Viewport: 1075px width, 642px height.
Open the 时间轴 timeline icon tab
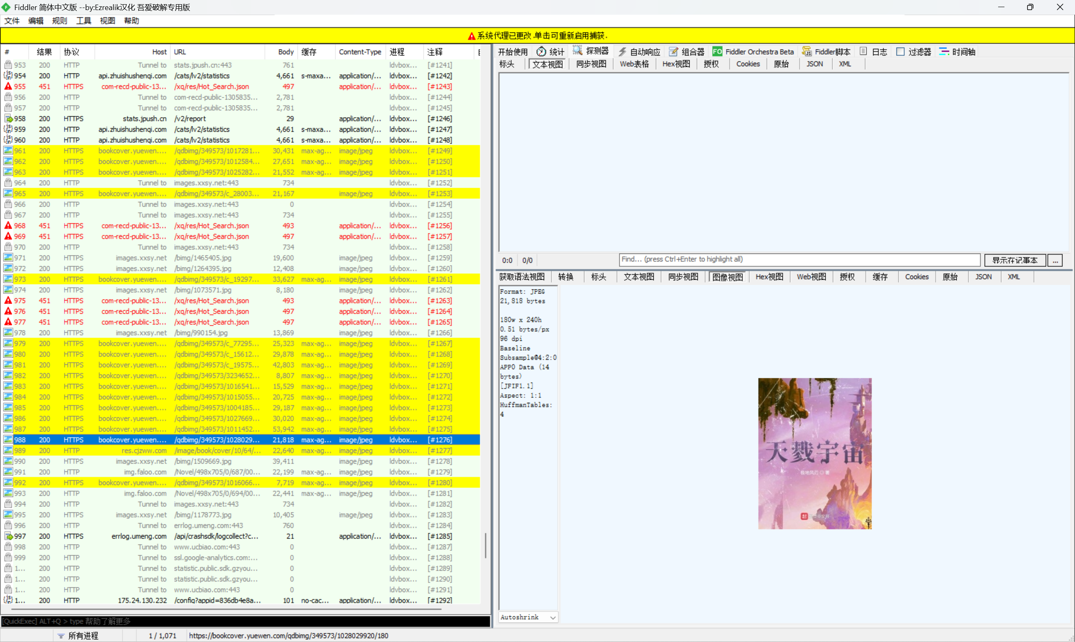click(944, 52)
